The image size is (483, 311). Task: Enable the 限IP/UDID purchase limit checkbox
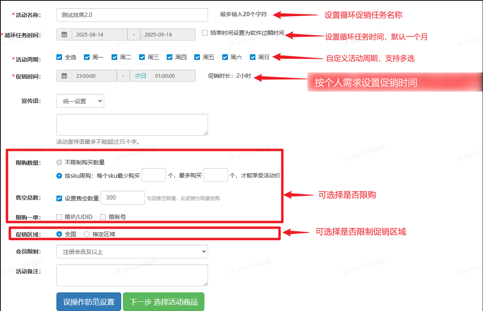(59, 217)
